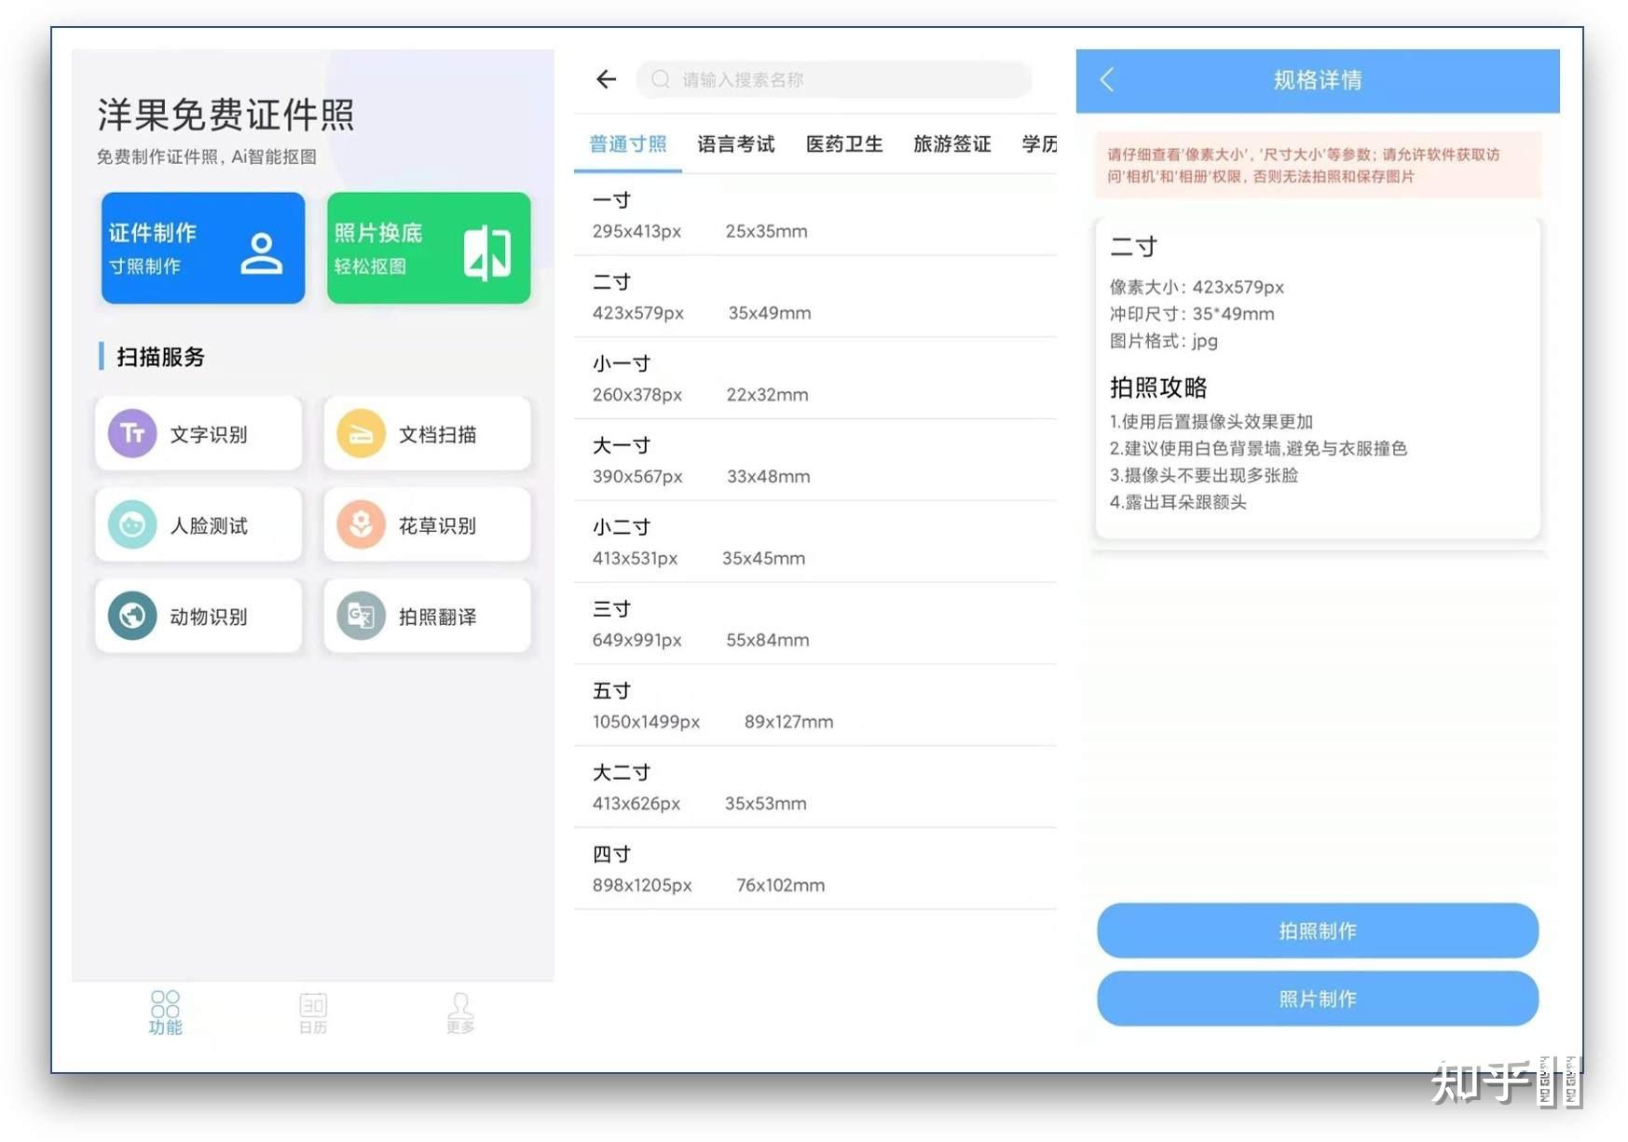Open the 动物识别 globe icon

pos(132,616)
